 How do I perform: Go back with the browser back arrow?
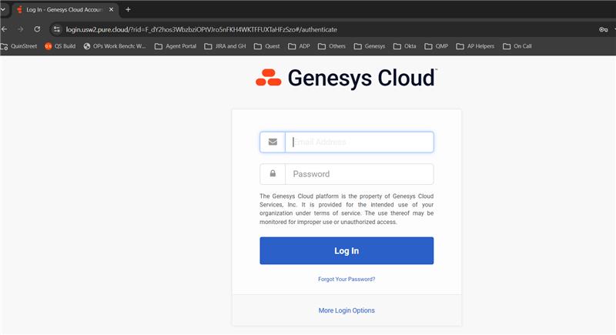5,29
